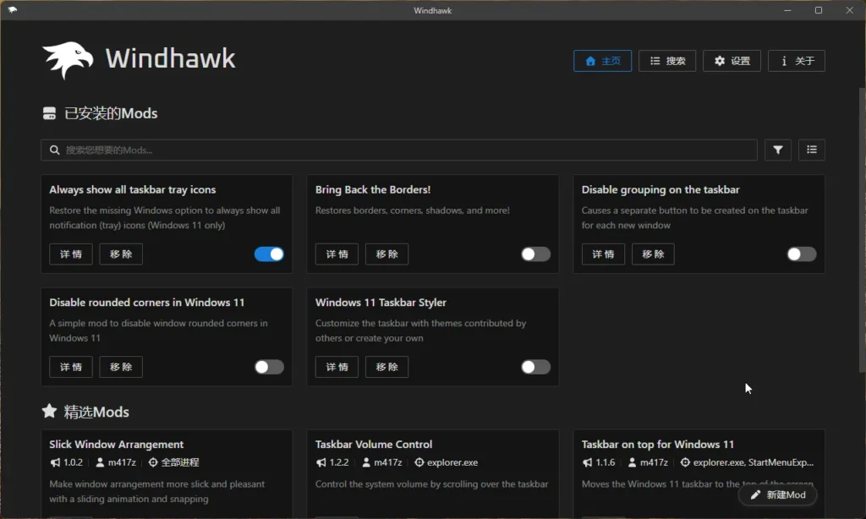The image size is (866, 519).
Task: Click 详情 on Disable rounded corners in Windows 11
Action: click(70, 367)
